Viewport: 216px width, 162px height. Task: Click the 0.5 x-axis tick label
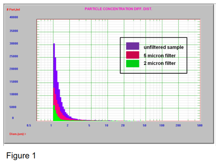point(29,125)
